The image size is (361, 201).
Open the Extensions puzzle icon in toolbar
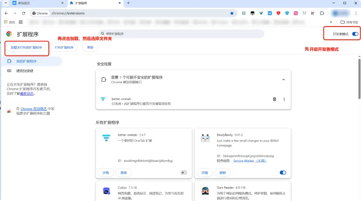pyautogui.click(x=322, y=14)
